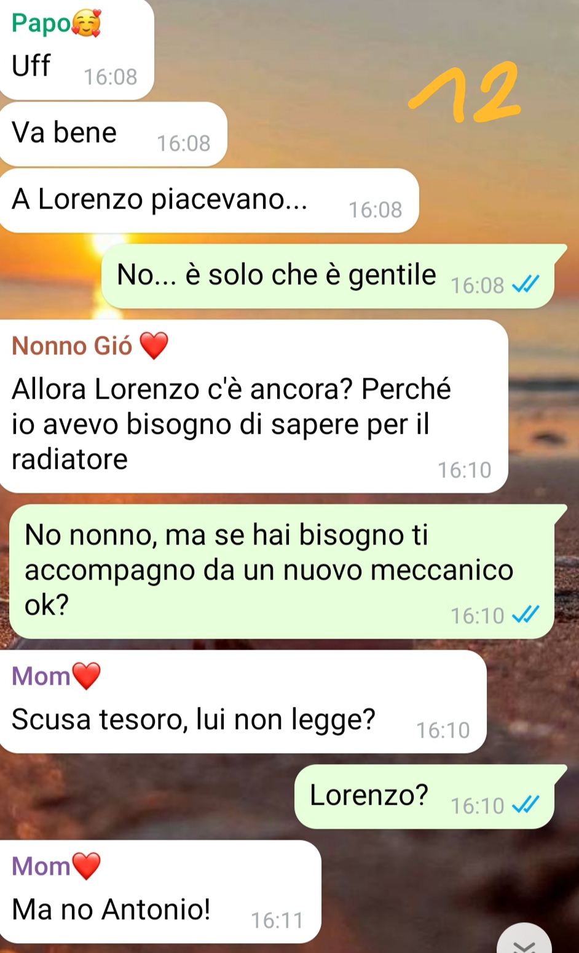This screenshot has height=953, width=579.
Task: Tap the smiling hearts emoji beside Papo
Action: click(x=87, y=24)
